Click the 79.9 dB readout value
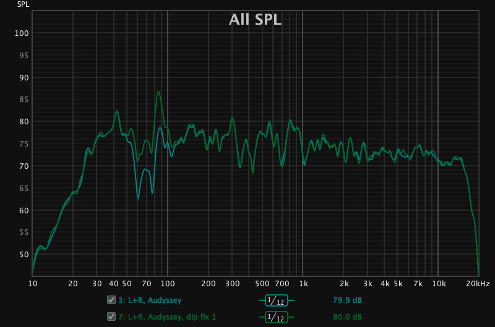The height and width of the screenshot is (327, 495). pyautogui.click(x=347, y=300)
